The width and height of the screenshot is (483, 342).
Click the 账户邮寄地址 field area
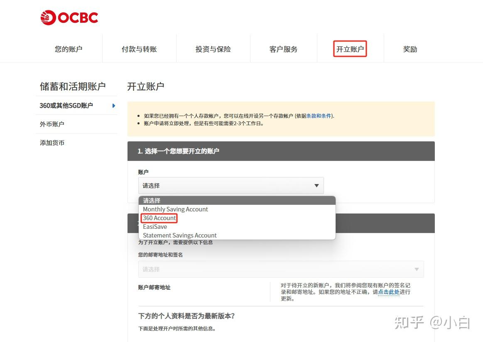(x=154, y=287)
